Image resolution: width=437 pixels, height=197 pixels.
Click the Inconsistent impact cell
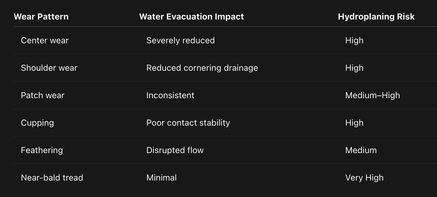pyautogui.click(x=170, y=95)
